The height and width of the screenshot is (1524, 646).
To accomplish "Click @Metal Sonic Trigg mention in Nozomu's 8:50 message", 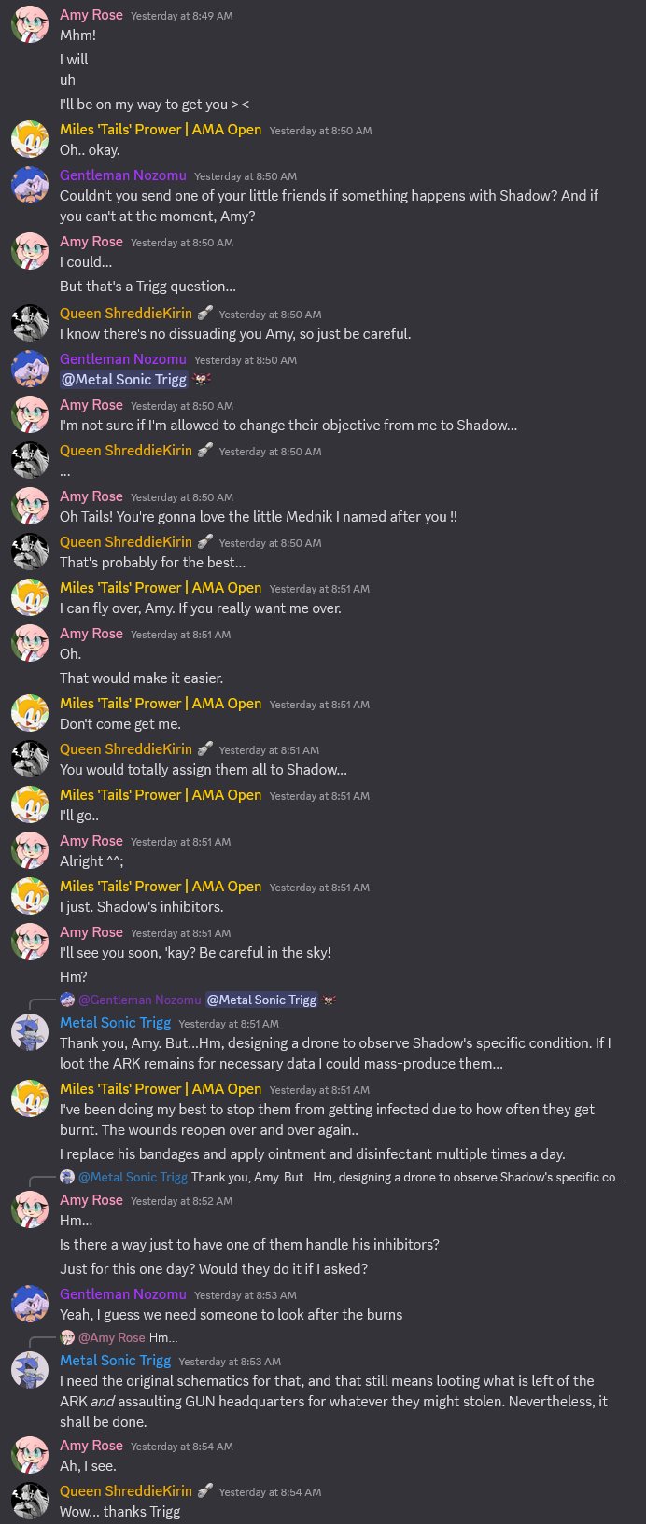I will 123,380.
